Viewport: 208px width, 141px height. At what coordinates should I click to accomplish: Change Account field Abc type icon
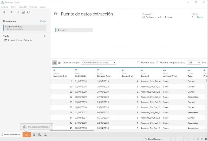[x=142, y=70]
